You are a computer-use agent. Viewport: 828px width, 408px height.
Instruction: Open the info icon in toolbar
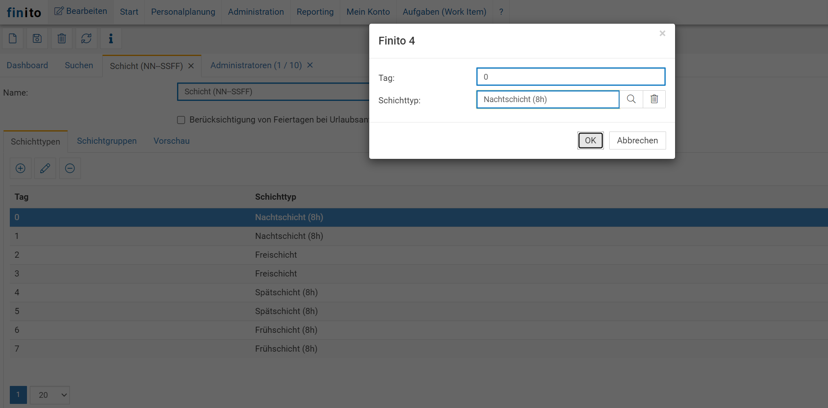point(111,39)
